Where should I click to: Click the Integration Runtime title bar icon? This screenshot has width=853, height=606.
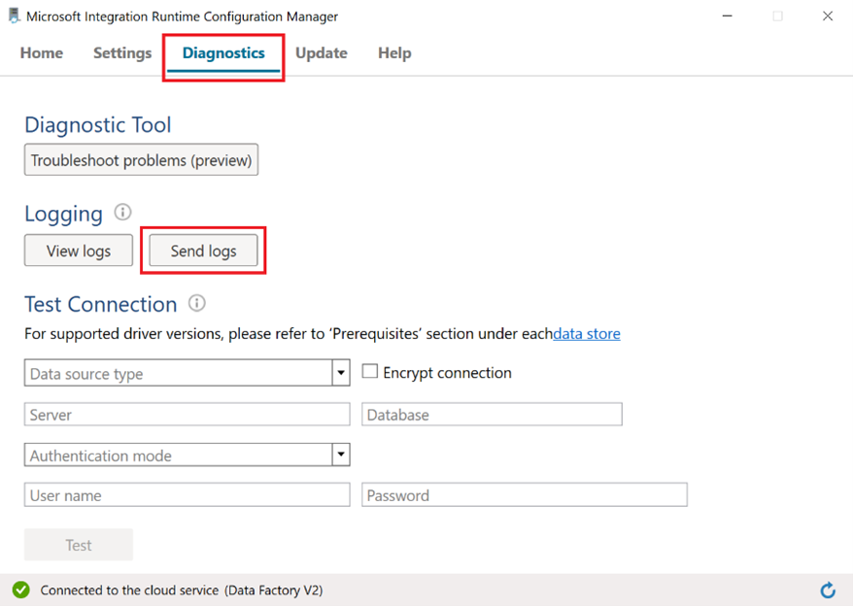click(13, 16)
